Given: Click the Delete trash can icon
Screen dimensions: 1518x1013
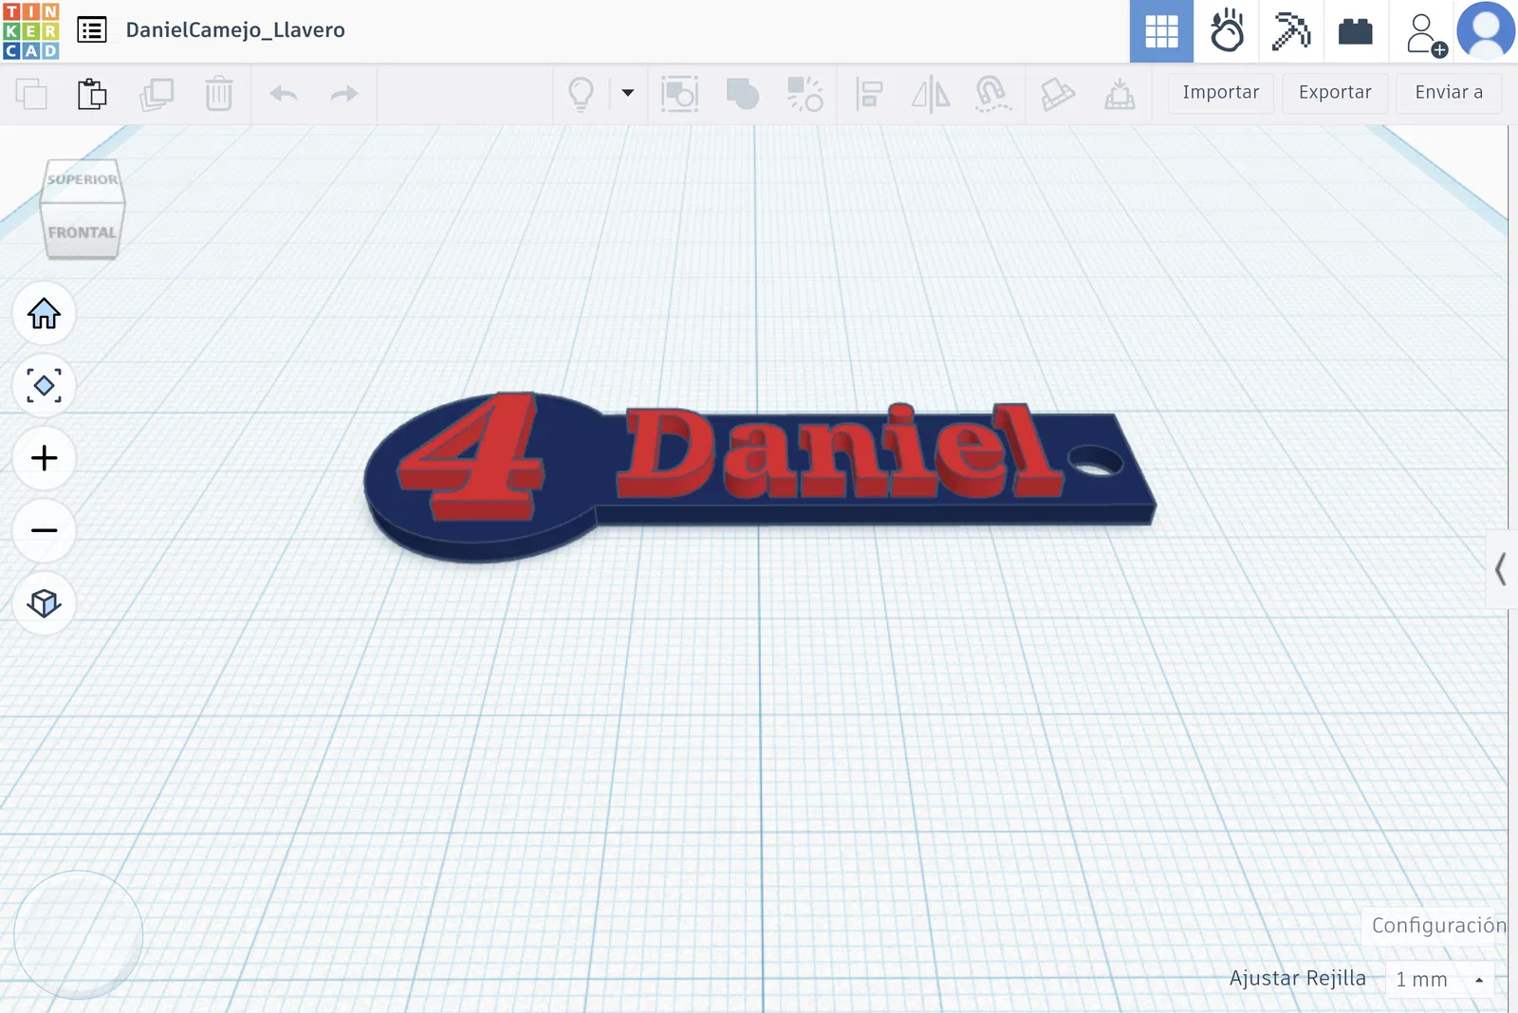Looking at the screenshot, I should tap(219, 94).
